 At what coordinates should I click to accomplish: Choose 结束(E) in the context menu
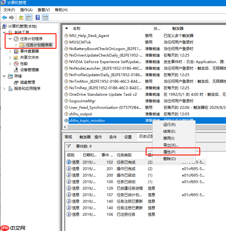[x=174, y=132]
